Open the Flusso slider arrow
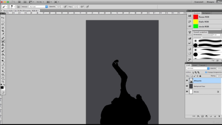 (79, 7)
